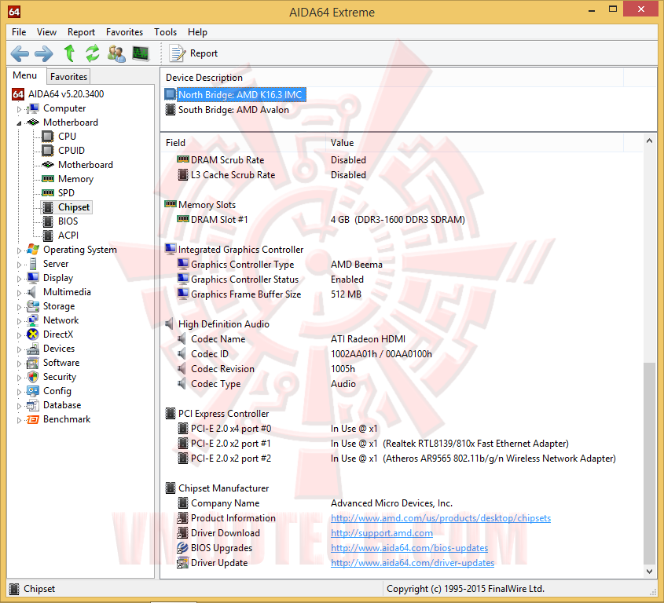This screenshot has width=664, height=603.
Task: Click the Forward arrow toolbar icon
Action: coord(44,53)
